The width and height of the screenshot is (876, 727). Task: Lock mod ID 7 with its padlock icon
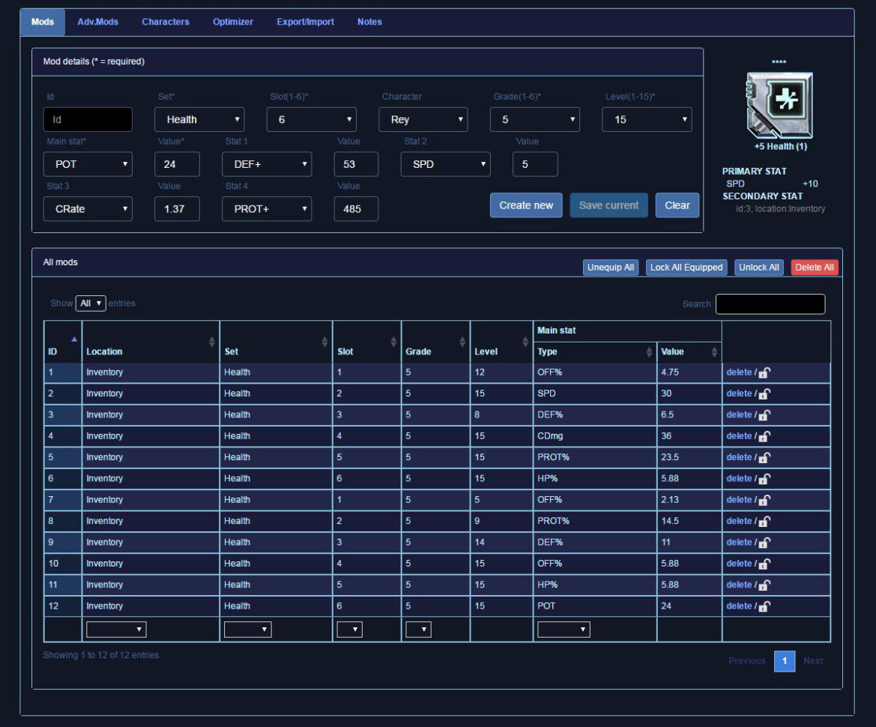(x=766, y=500)
